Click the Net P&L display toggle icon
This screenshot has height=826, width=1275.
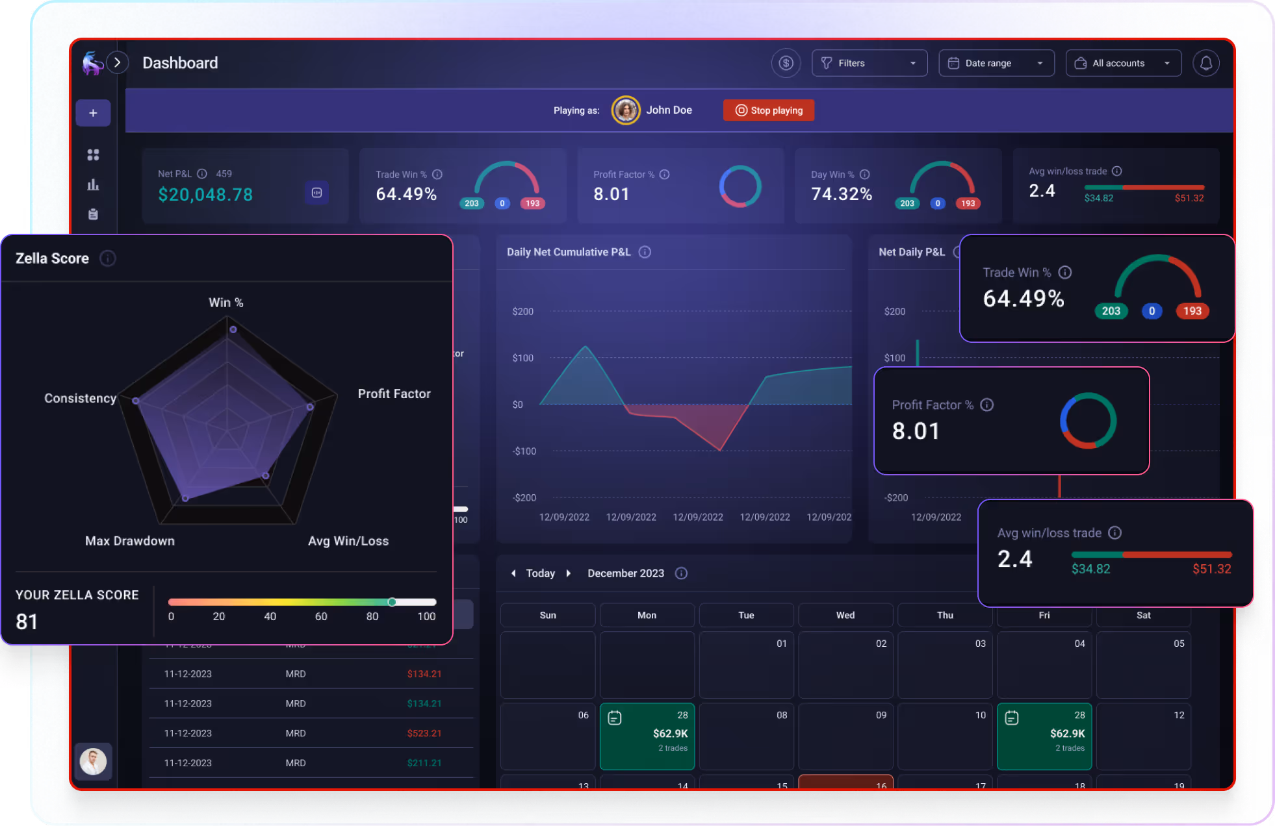[316, 193]
